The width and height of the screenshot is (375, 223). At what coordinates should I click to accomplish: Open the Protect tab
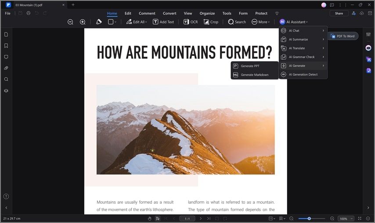click(261, 13)
